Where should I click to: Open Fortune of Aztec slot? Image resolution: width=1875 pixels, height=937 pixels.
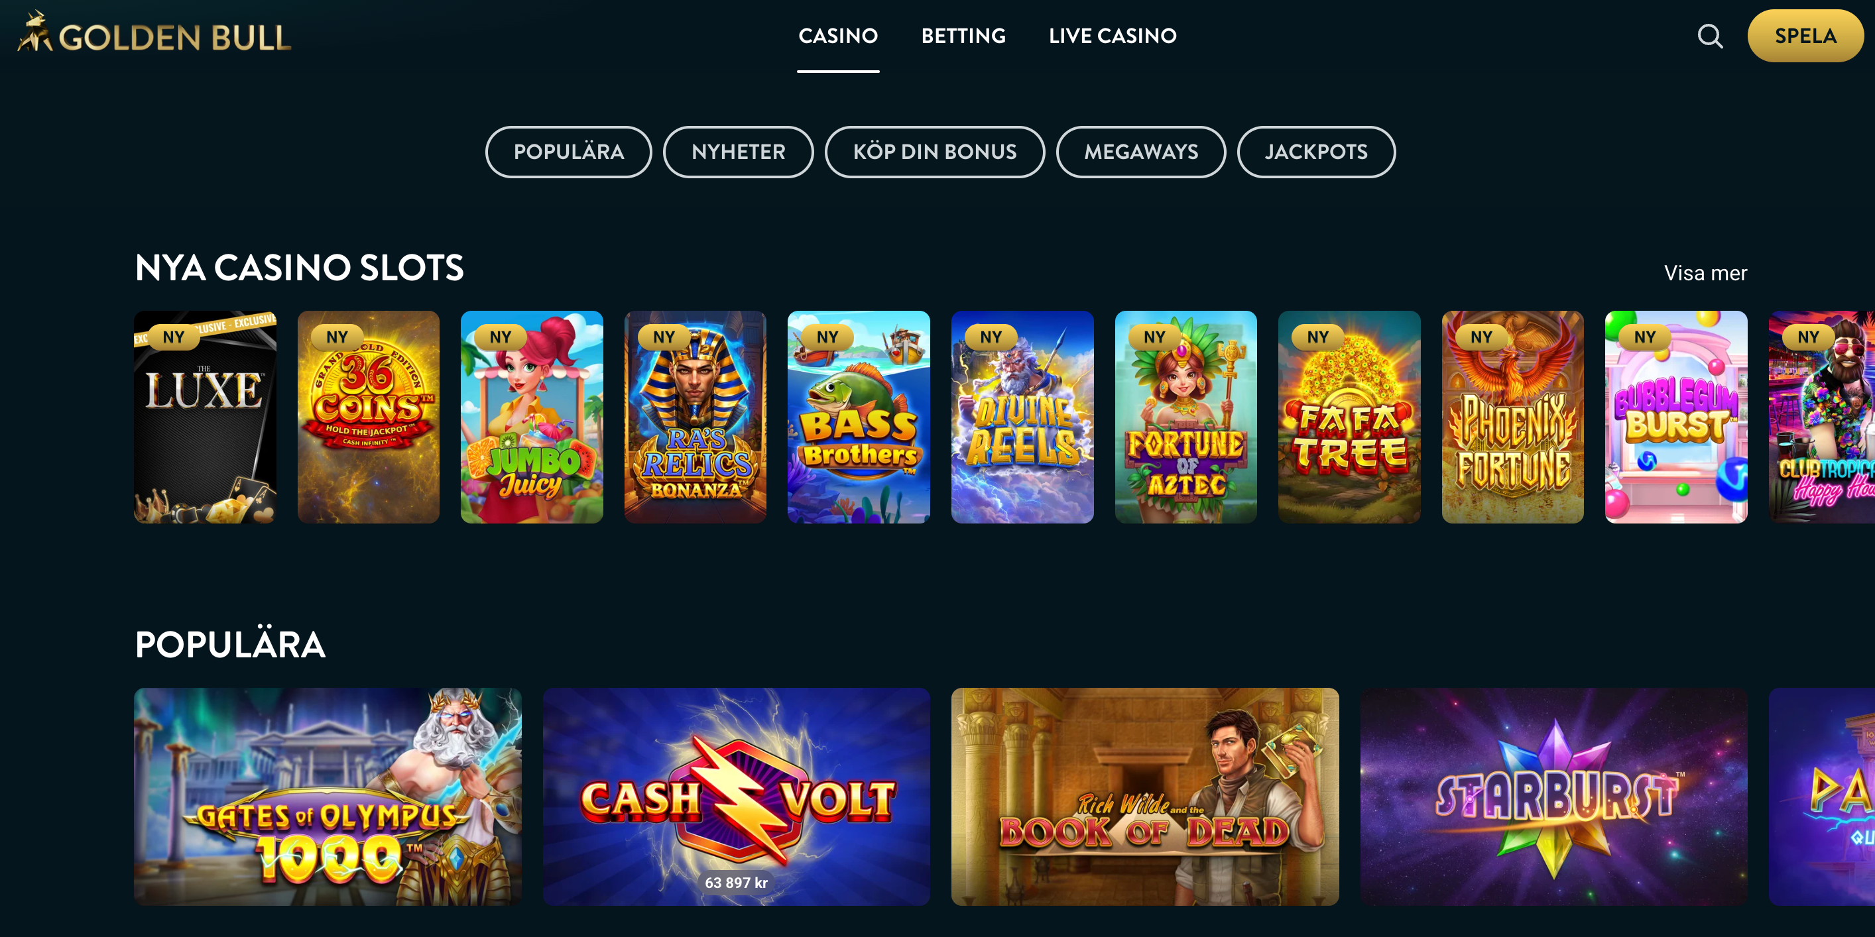(x=1185, y=417)
